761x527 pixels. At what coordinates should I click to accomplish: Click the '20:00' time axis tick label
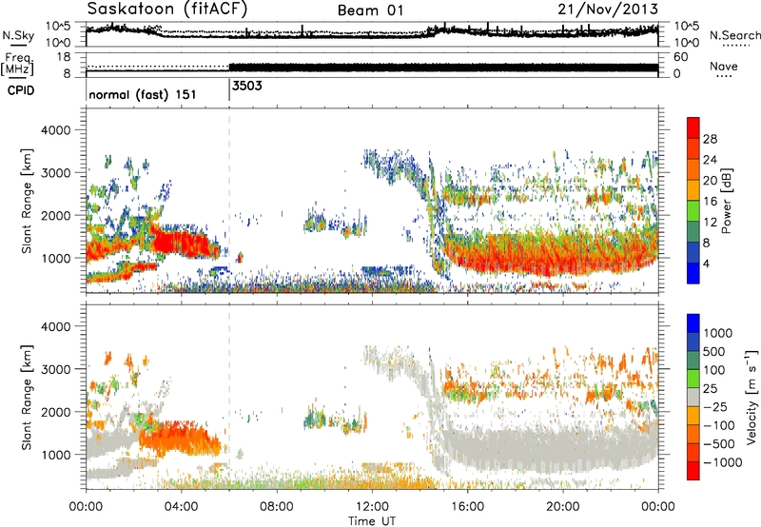(562, 507)
